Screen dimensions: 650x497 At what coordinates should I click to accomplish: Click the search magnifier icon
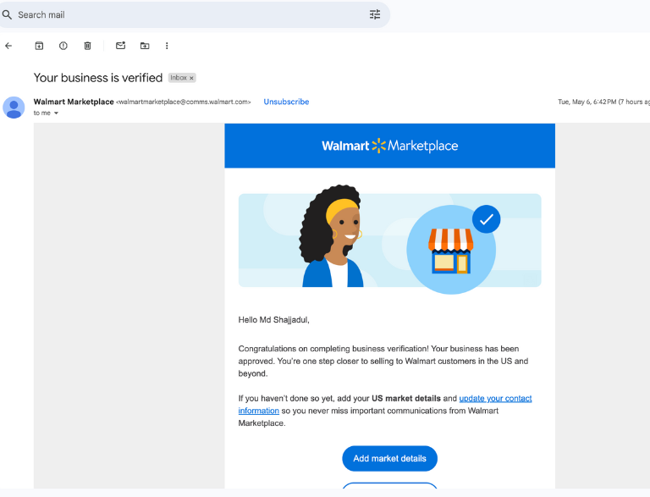7,15
